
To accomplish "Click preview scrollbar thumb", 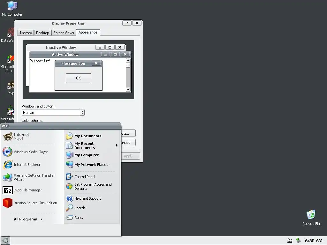I will pyautogui.click(x=128, y=65).
